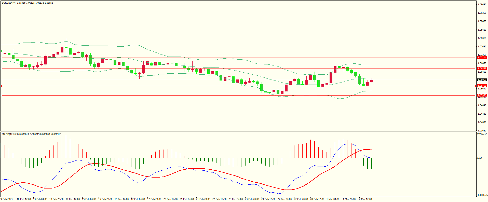Click the divider between chart and MACD panel
Screen dimensions: 488x202
click(238, 131)
